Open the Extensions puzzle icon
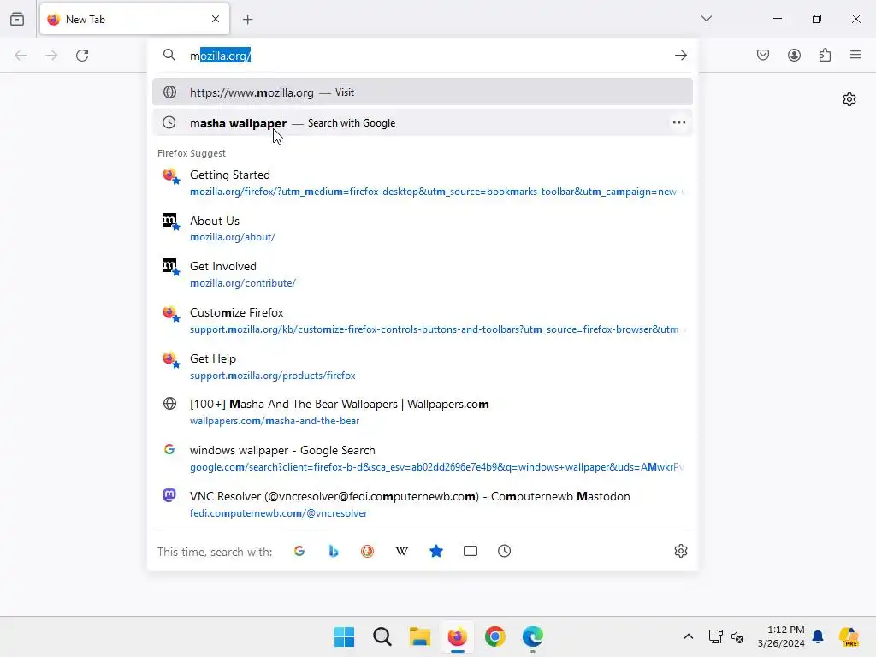The width and height of the screenshot is (876, 657). [x=826, y=55]
